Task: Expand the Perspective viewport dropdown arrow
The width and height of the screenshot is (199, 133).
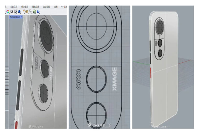Action: click(x=22, y=17)
